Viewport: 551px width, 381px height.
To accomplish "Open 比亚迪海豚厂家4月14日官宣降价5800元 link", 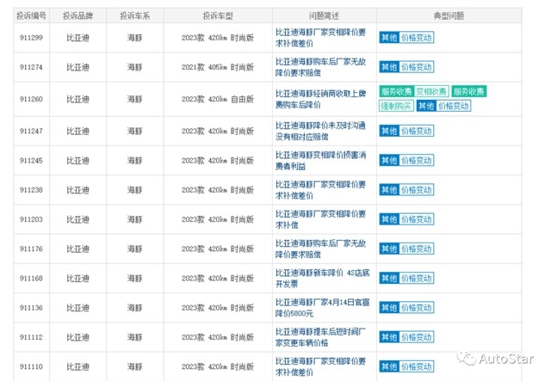I will click(322, 308).
